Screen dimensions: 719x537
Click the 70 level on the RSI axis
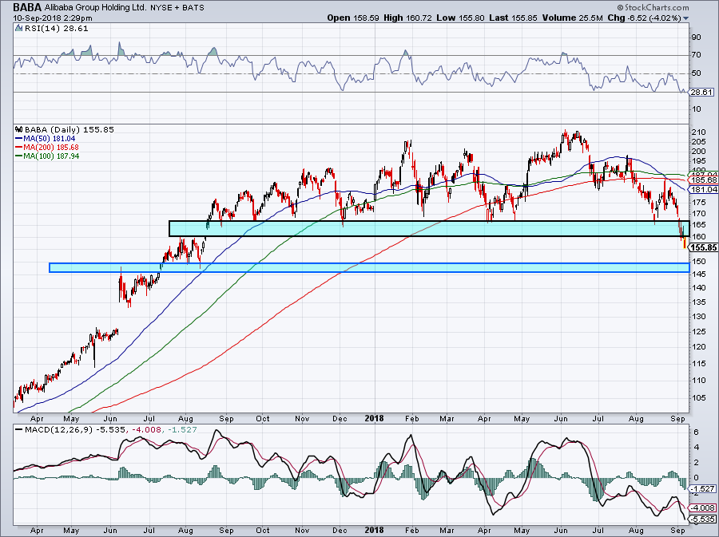point(697,55)
